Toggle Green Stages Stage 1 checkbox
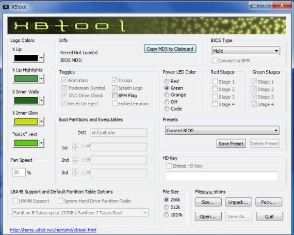Viewport: 294px width, 235px height. [x=254, y=82]
